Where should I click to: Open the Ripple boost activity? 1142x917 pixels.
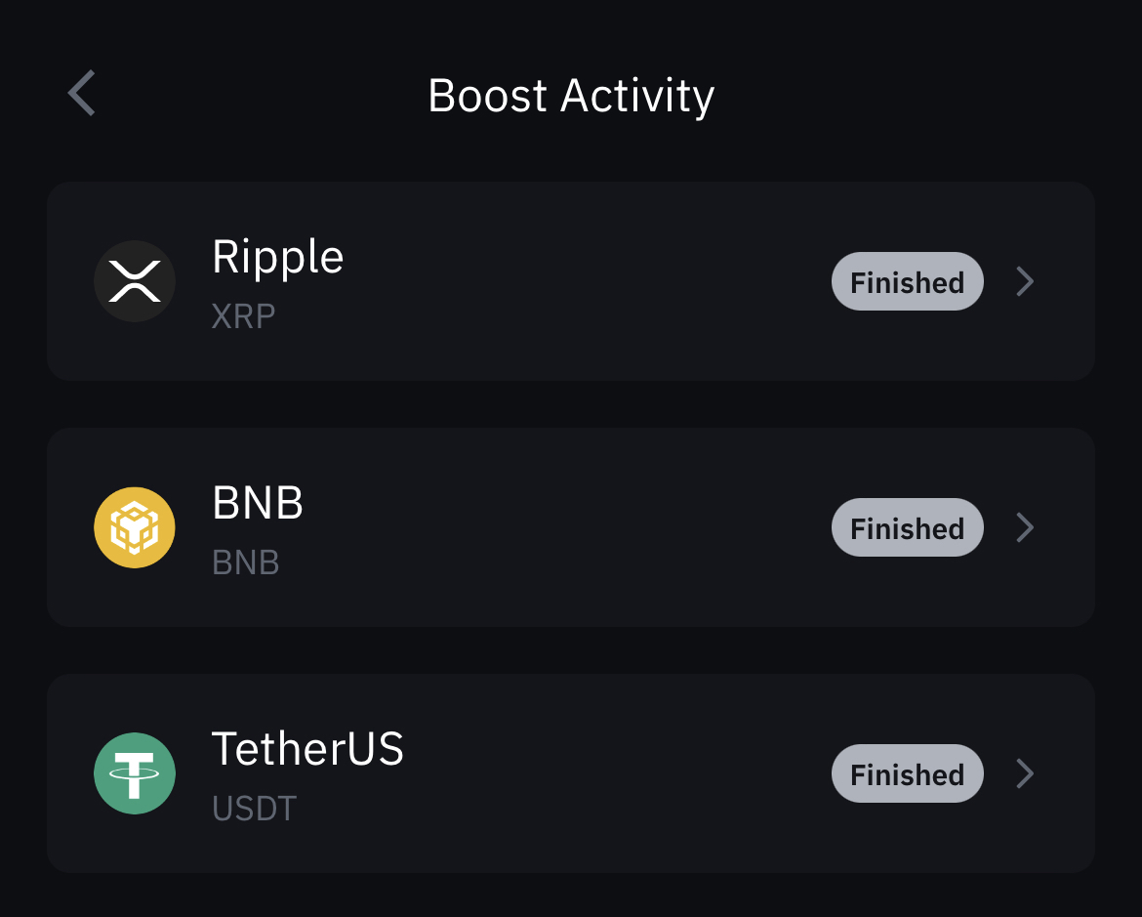coord(278,257)
